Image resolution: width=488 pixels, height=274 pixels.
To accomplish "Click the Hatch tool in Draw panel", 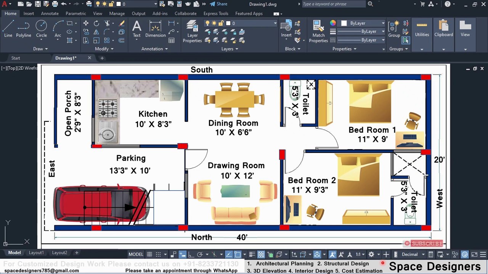I will [x=69, y=40].
